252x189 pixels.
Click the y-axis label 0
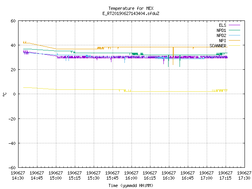coord(14,94)
